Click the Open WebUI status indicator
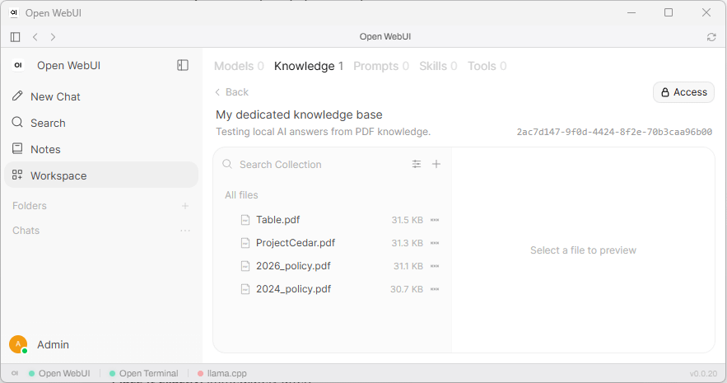 [59, 373]
